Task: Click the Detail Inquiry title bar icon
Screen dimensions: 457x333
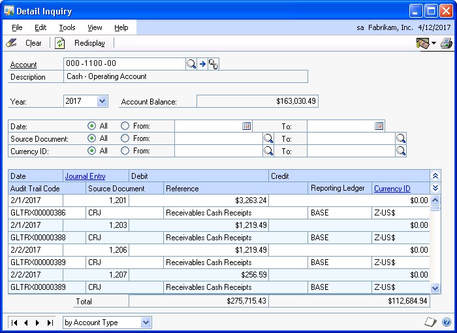Action: [x=9, y=11]
